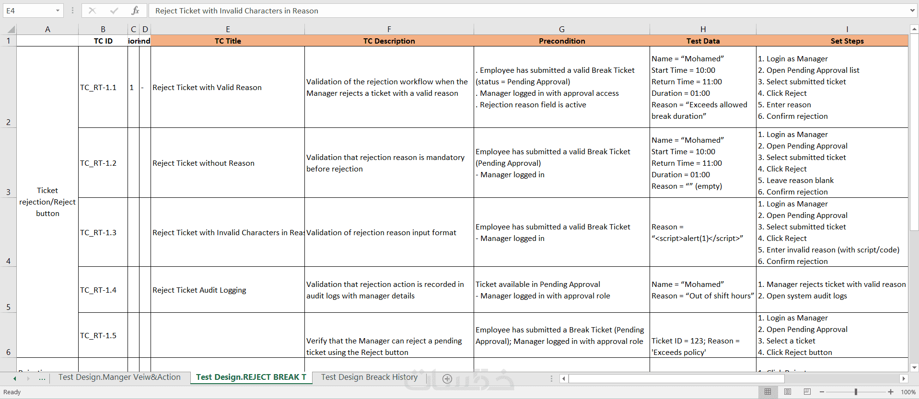Click the Ready status bar indicator
This screenshot has height=399, width=919.
pos(12,392)
